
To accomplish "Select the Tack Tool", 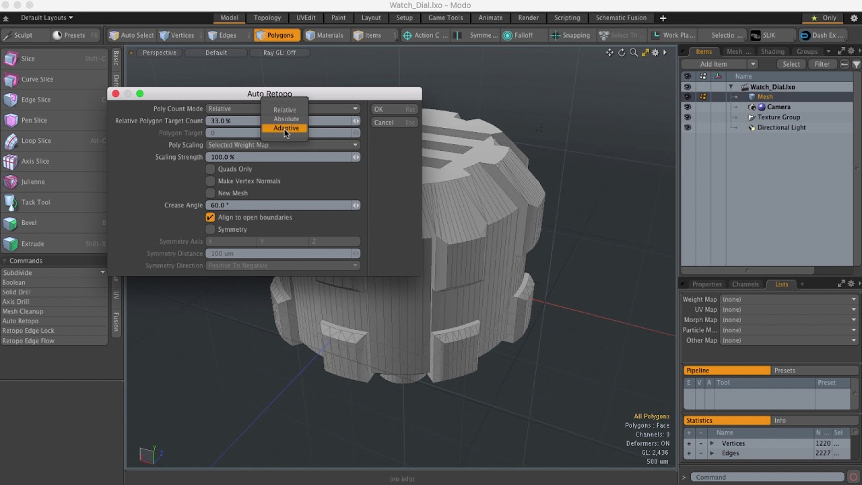I will coord(54,202).
